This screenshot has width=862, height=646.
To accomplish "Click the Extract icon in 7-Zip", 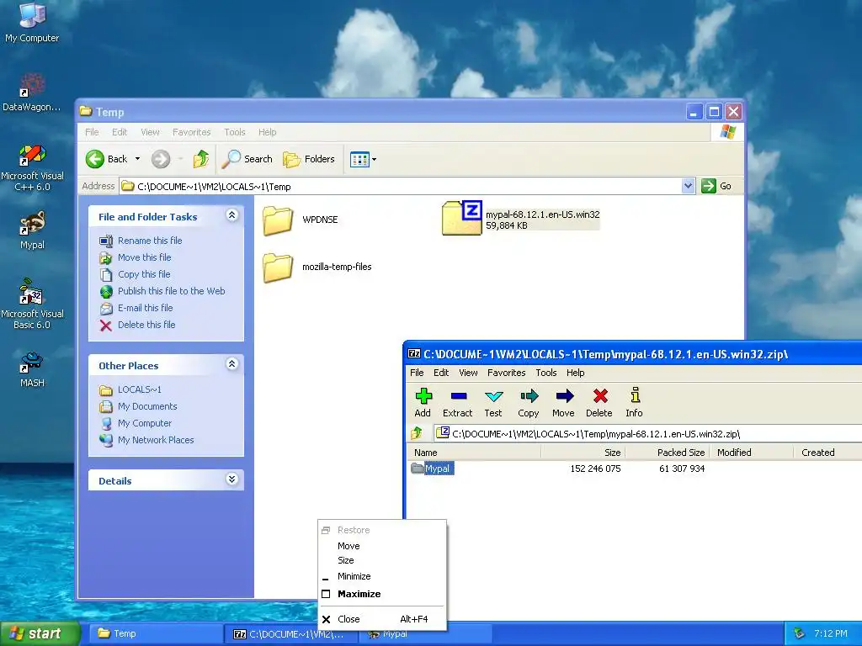I will (x=458, y=402).
